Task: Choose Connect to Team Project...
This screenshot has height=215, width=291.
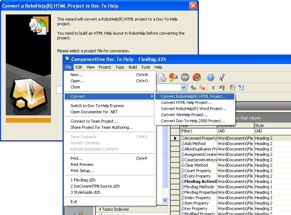Action: pyautogui.click(x=110, y=121)
